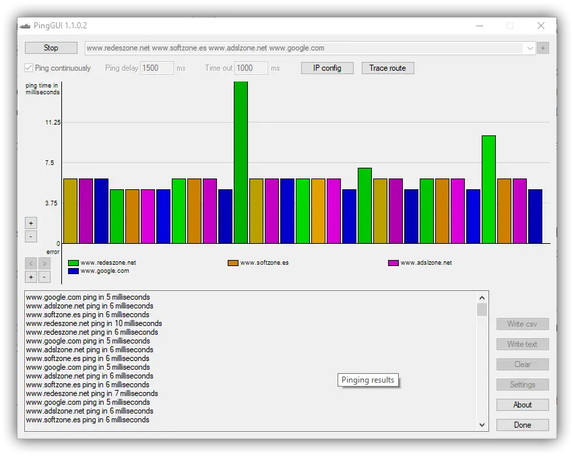574x456 pixels.
Task: Click the left arrow to view earlier results
Action: pos(30,263)
